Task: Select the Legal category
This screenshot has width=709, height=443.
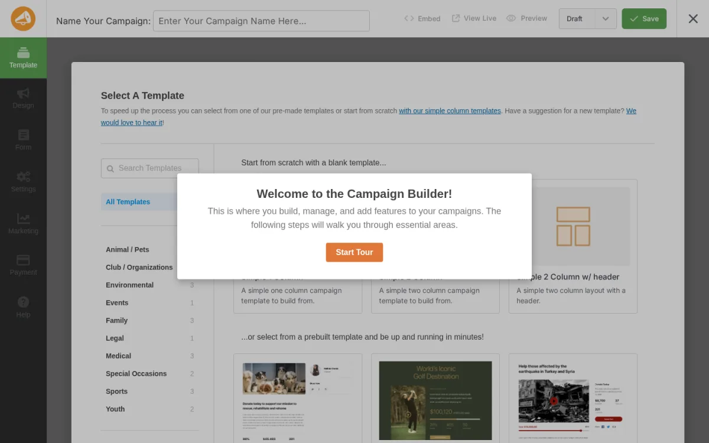Action: point(150,338)
